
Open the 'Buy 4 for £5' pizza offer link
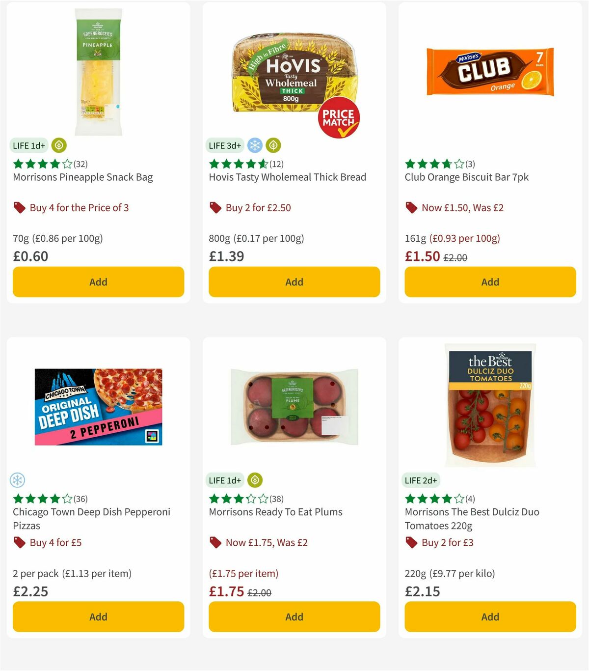(x=55, y=543)
